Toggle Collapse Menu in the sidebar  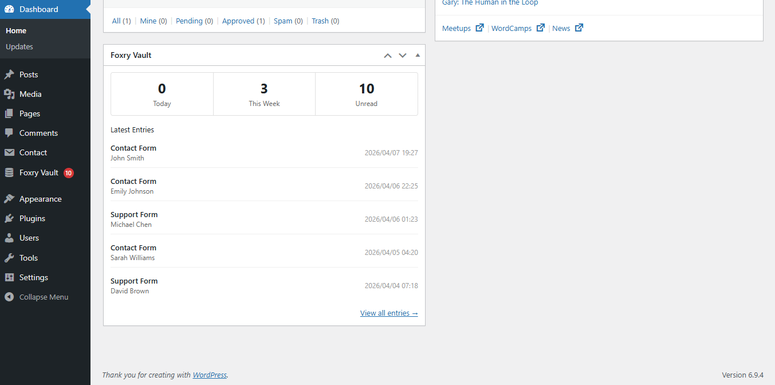pos(9,296)
